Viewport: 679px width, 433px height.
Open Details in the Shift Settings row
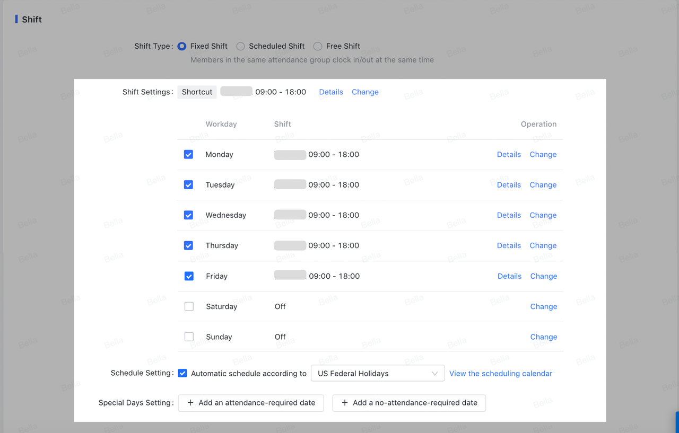330,92
